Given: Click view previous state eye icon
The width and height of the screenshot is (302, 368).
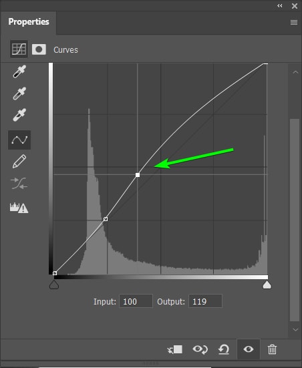Looking at the screenshot, I should (x=200, y=349).
